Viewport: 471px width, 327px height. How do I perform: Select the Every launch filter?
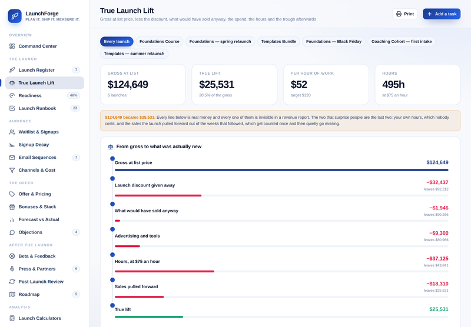[117, 41]
